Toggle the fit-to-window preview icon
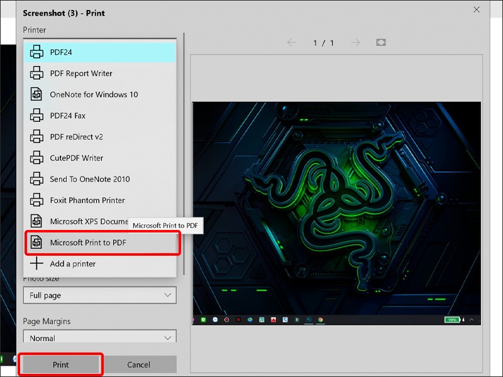Viewport: 503px width, 377px height. pos(381,42)
